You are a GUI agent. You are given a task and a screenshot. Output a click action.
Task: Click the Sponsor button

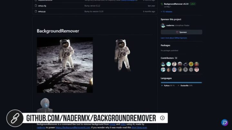(x=181, y=32)
